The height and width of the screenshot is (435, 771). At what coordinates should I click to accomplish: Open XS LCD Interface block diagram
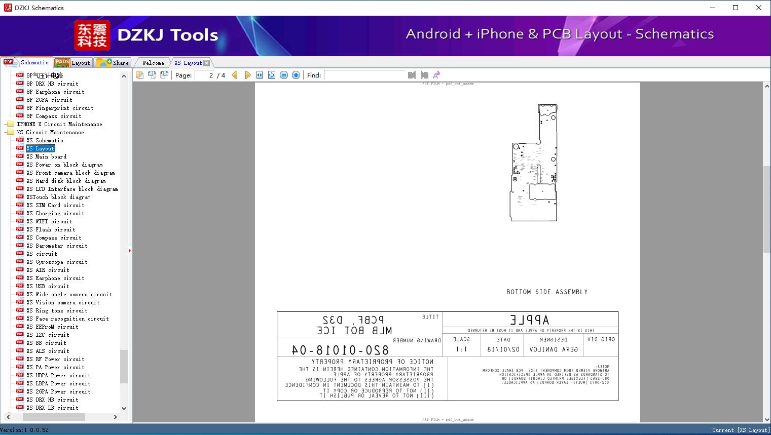tap(72, 189)
